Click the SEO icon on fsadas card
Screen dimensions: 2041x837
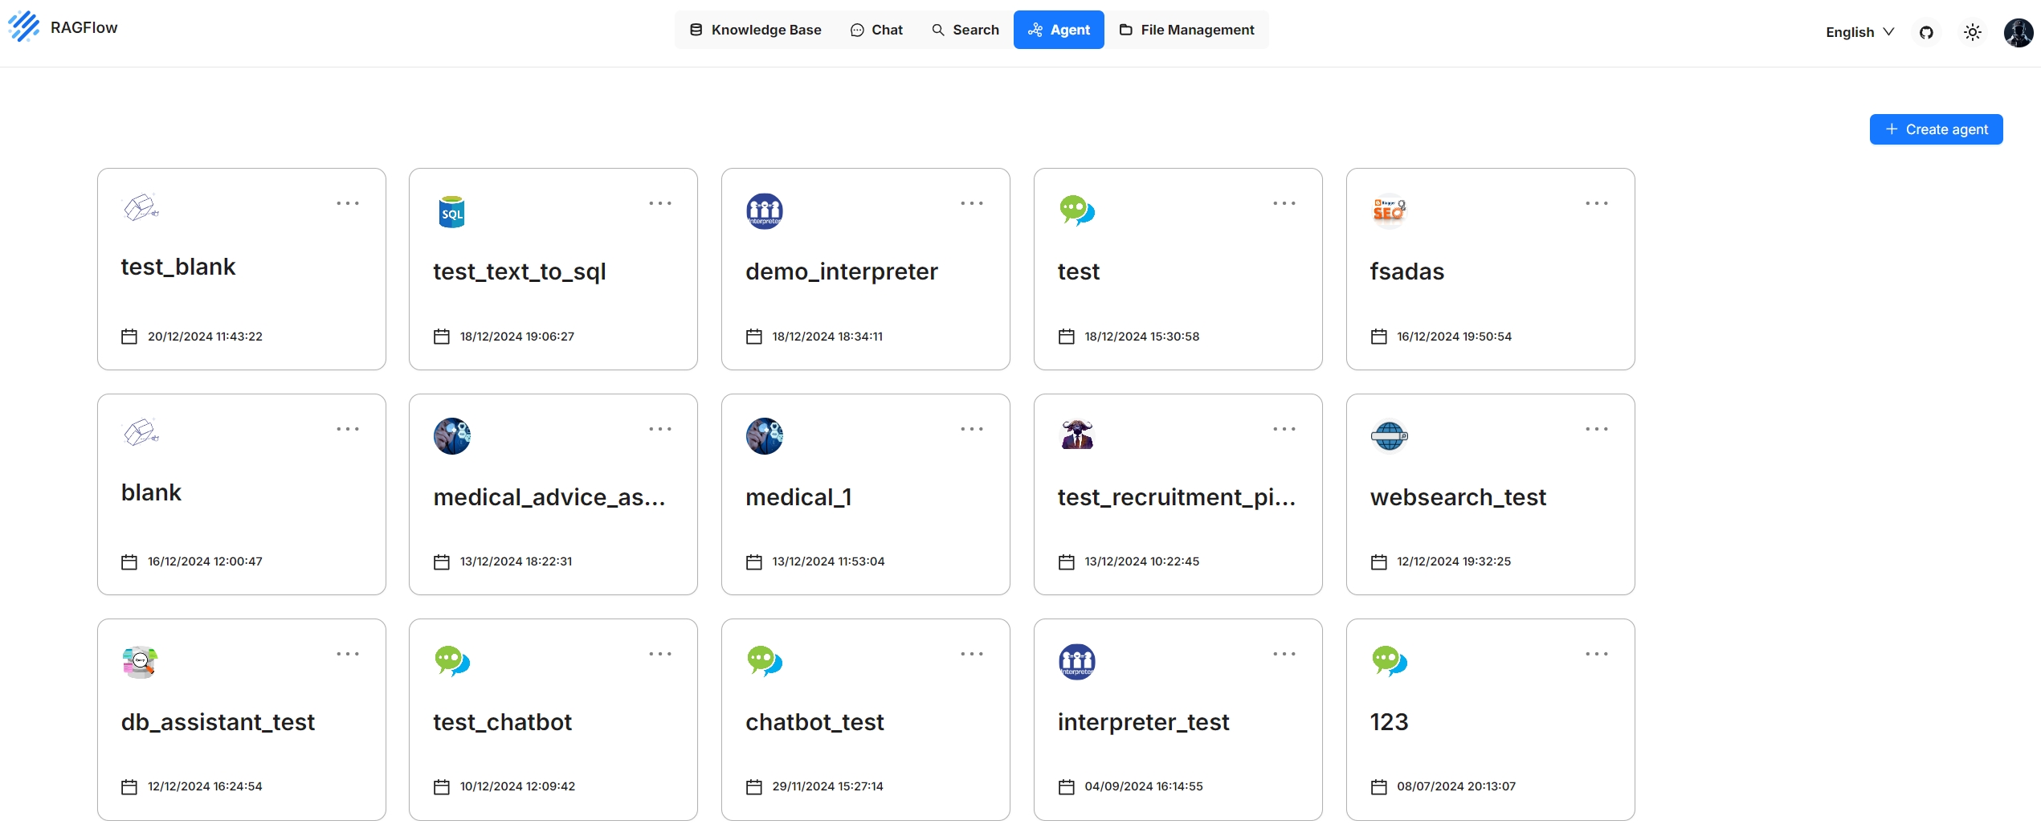tap(1390, 211)
